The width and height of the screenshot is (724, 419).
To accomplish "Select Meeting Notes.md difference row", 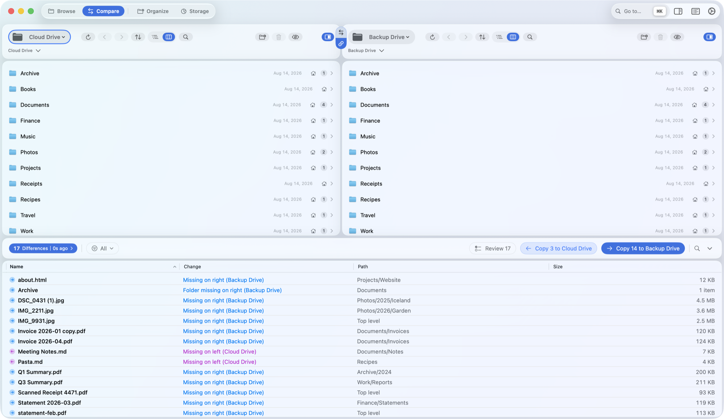I will 362,352.
